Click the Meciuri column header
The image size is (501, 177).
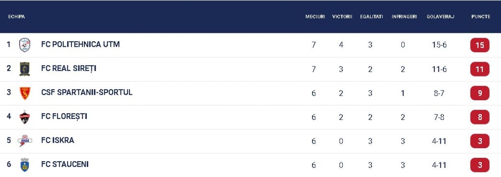point(315,17)
